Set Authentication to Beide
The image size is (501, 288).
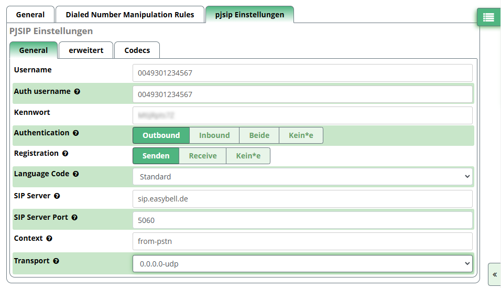[x=259, y=135]
